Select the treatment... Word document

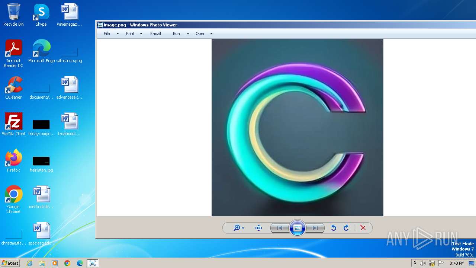(x=70, y=124)
